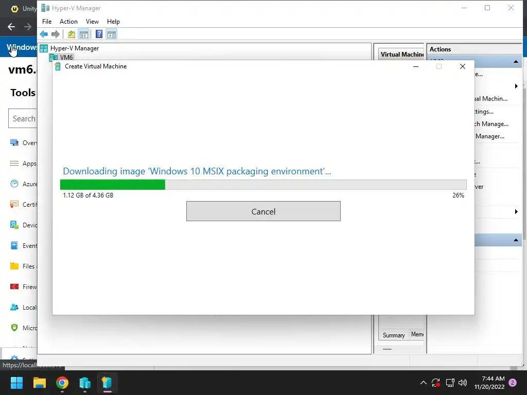Click the volume speaker tray icon

point(463,383)
